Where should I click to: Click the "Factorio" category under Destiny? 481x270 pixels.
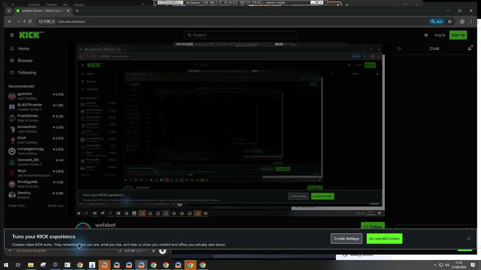click(x=23, y=197)
